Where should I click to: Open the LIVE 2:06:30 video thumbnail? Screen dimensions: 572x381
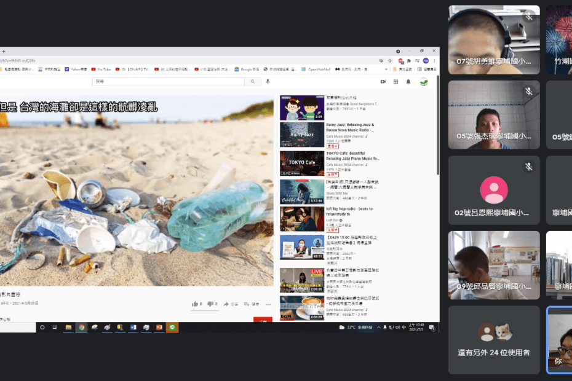[x=302, y=280]
